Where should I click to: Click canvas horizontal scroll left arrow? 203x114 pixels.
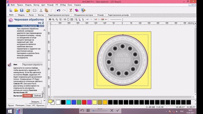52,97
